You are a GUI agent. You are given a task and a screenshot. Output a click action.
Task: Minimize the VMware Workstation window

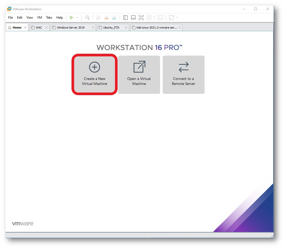pos(244,9)
